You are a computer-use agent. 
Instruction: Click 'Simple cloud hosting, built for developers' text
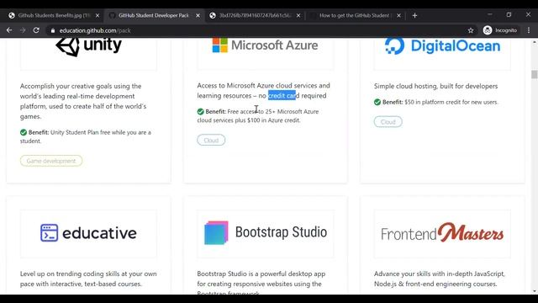point(435,86)
